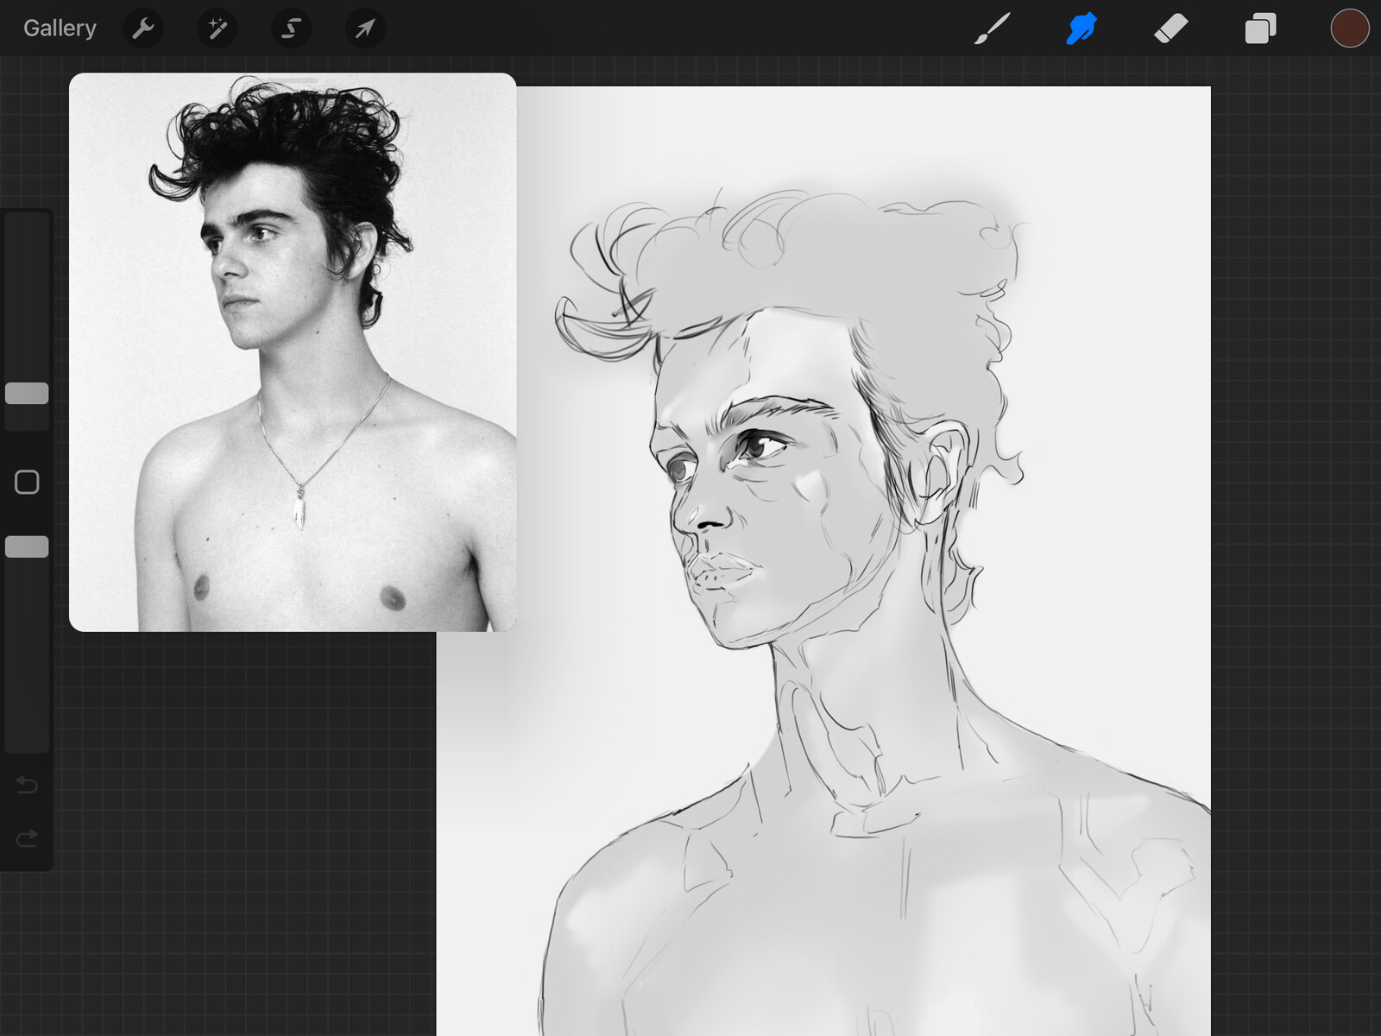1381x1036 pixels.
Task: Select the Brush tool
Action: (x=993, y=28)
